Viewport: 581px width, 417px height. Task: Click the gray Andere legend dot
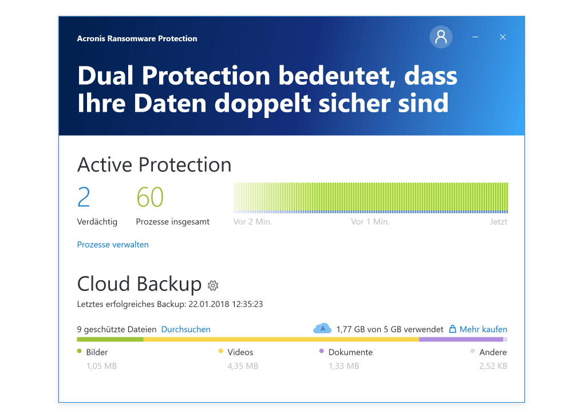coord(472,351)
